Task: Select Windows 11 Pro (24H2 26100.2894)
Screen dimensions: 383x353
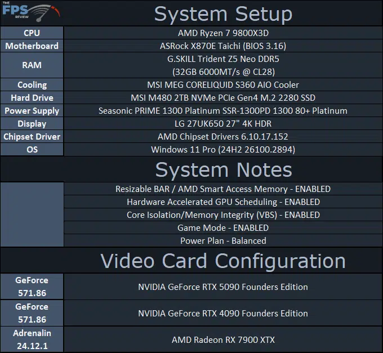Action: (223, 149)
